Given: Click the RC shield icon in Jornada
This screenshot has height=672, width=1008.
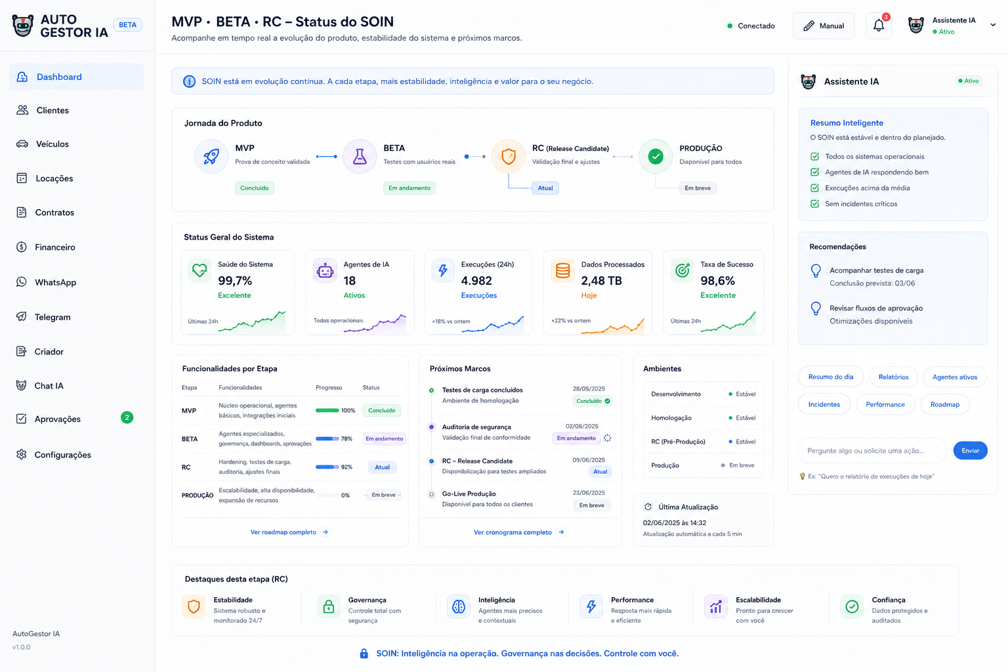Looking at the screenshot, I should [x=509, y=156].
